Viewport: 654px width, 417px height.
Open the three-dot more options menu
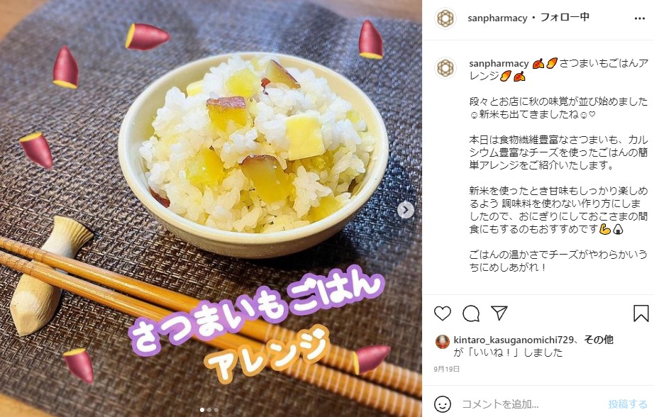tap(639, 18)
